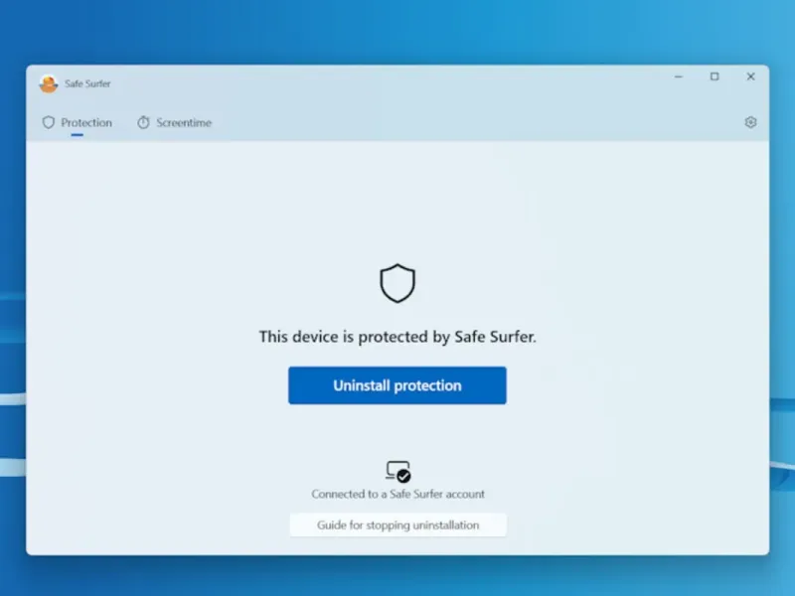This screenshot has height=596, width=795.
Task: Click the Safe Surfer app logo
Action: pyautogui.click(x=49, y=83)
